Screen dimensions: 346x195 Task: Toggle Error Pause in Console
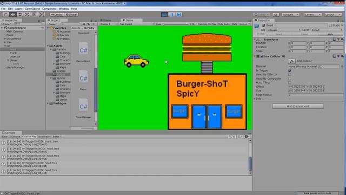point(44,136)
